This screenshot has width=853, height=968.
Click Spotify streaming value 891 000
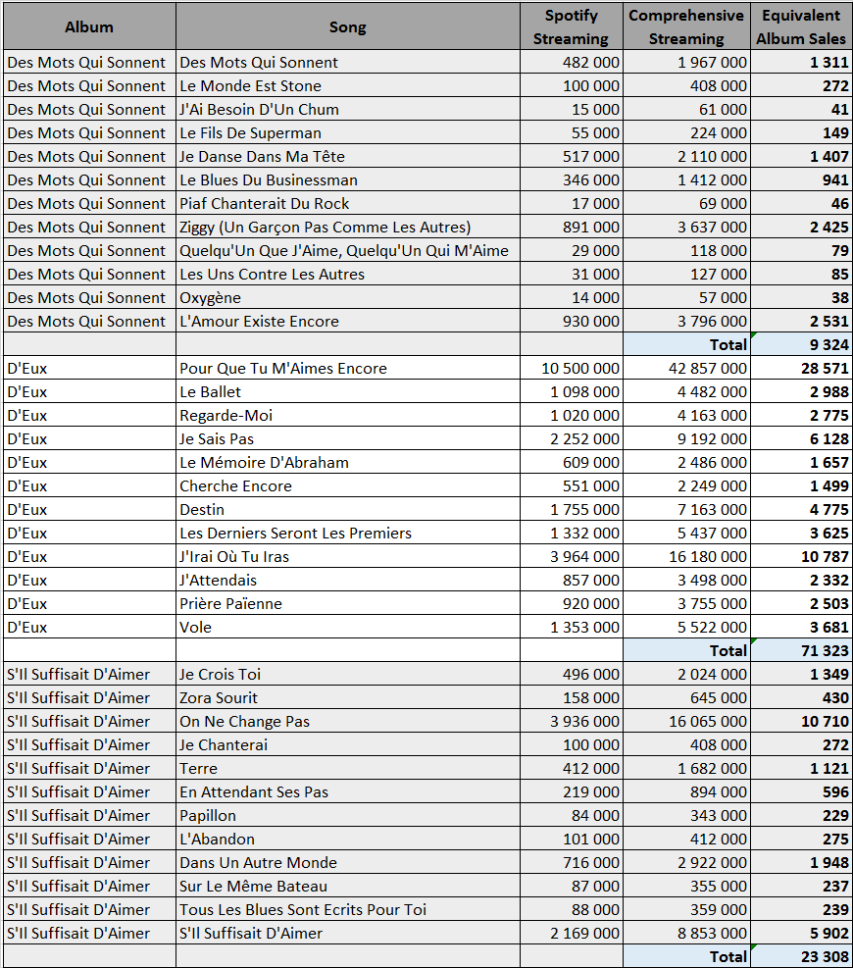[571, 228]
